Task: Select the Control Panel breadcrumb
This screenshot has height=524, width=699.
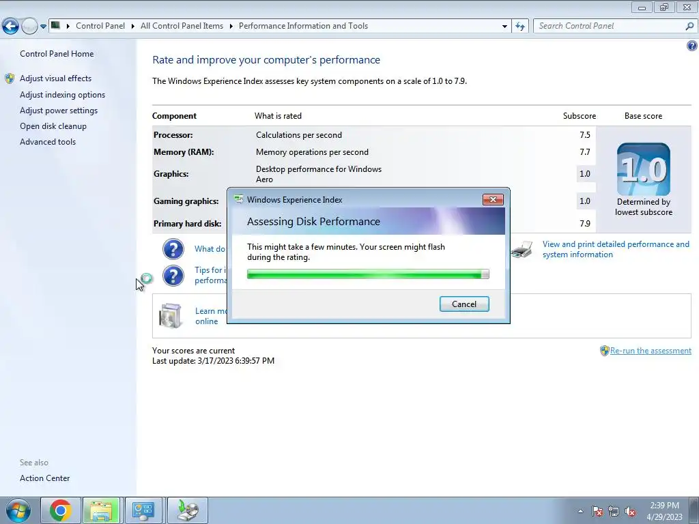Action: pyautogui.click(x=100, y=26)
